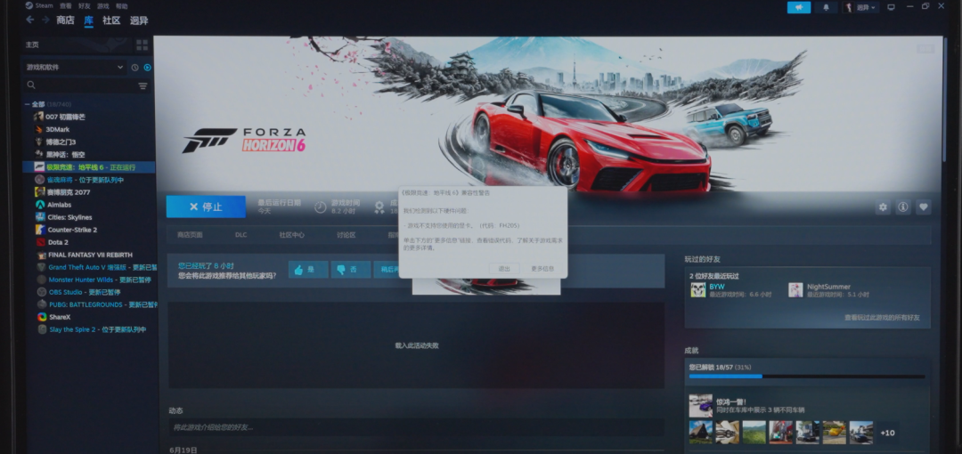Open advanced library filter options
Image resolution: width=962 pixels, height=454 pixels.
pos(143,85)
